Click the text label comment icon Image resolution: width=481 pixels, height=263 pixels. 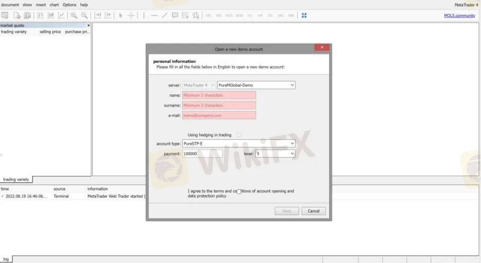175,15
